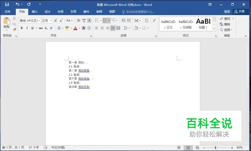This screenshot has width=251, height=151.
Task: Toggle Underline formatting
Action: click(32, 28)
